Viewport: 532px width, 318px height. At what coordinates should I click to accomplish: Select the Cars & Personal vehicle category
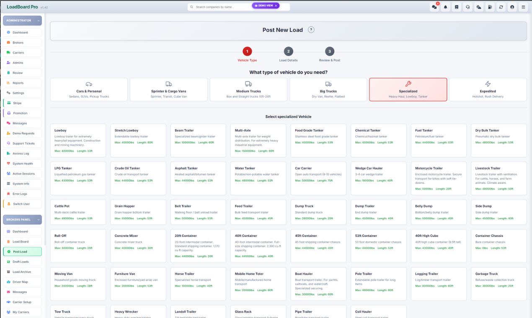click(x=89, y=90)
